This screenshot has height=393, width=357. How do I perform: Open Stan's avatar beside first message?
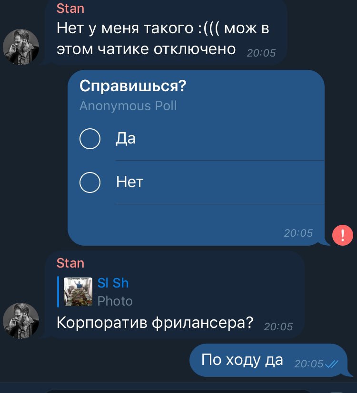21,47
